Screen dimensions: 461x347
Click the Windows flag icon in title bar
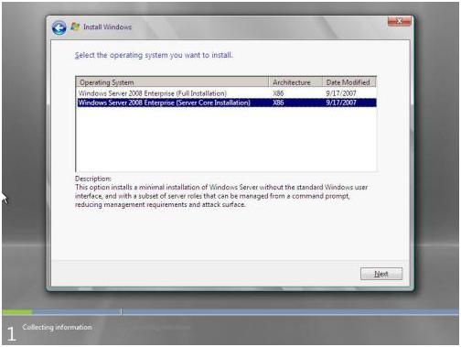tap(75, 27)
